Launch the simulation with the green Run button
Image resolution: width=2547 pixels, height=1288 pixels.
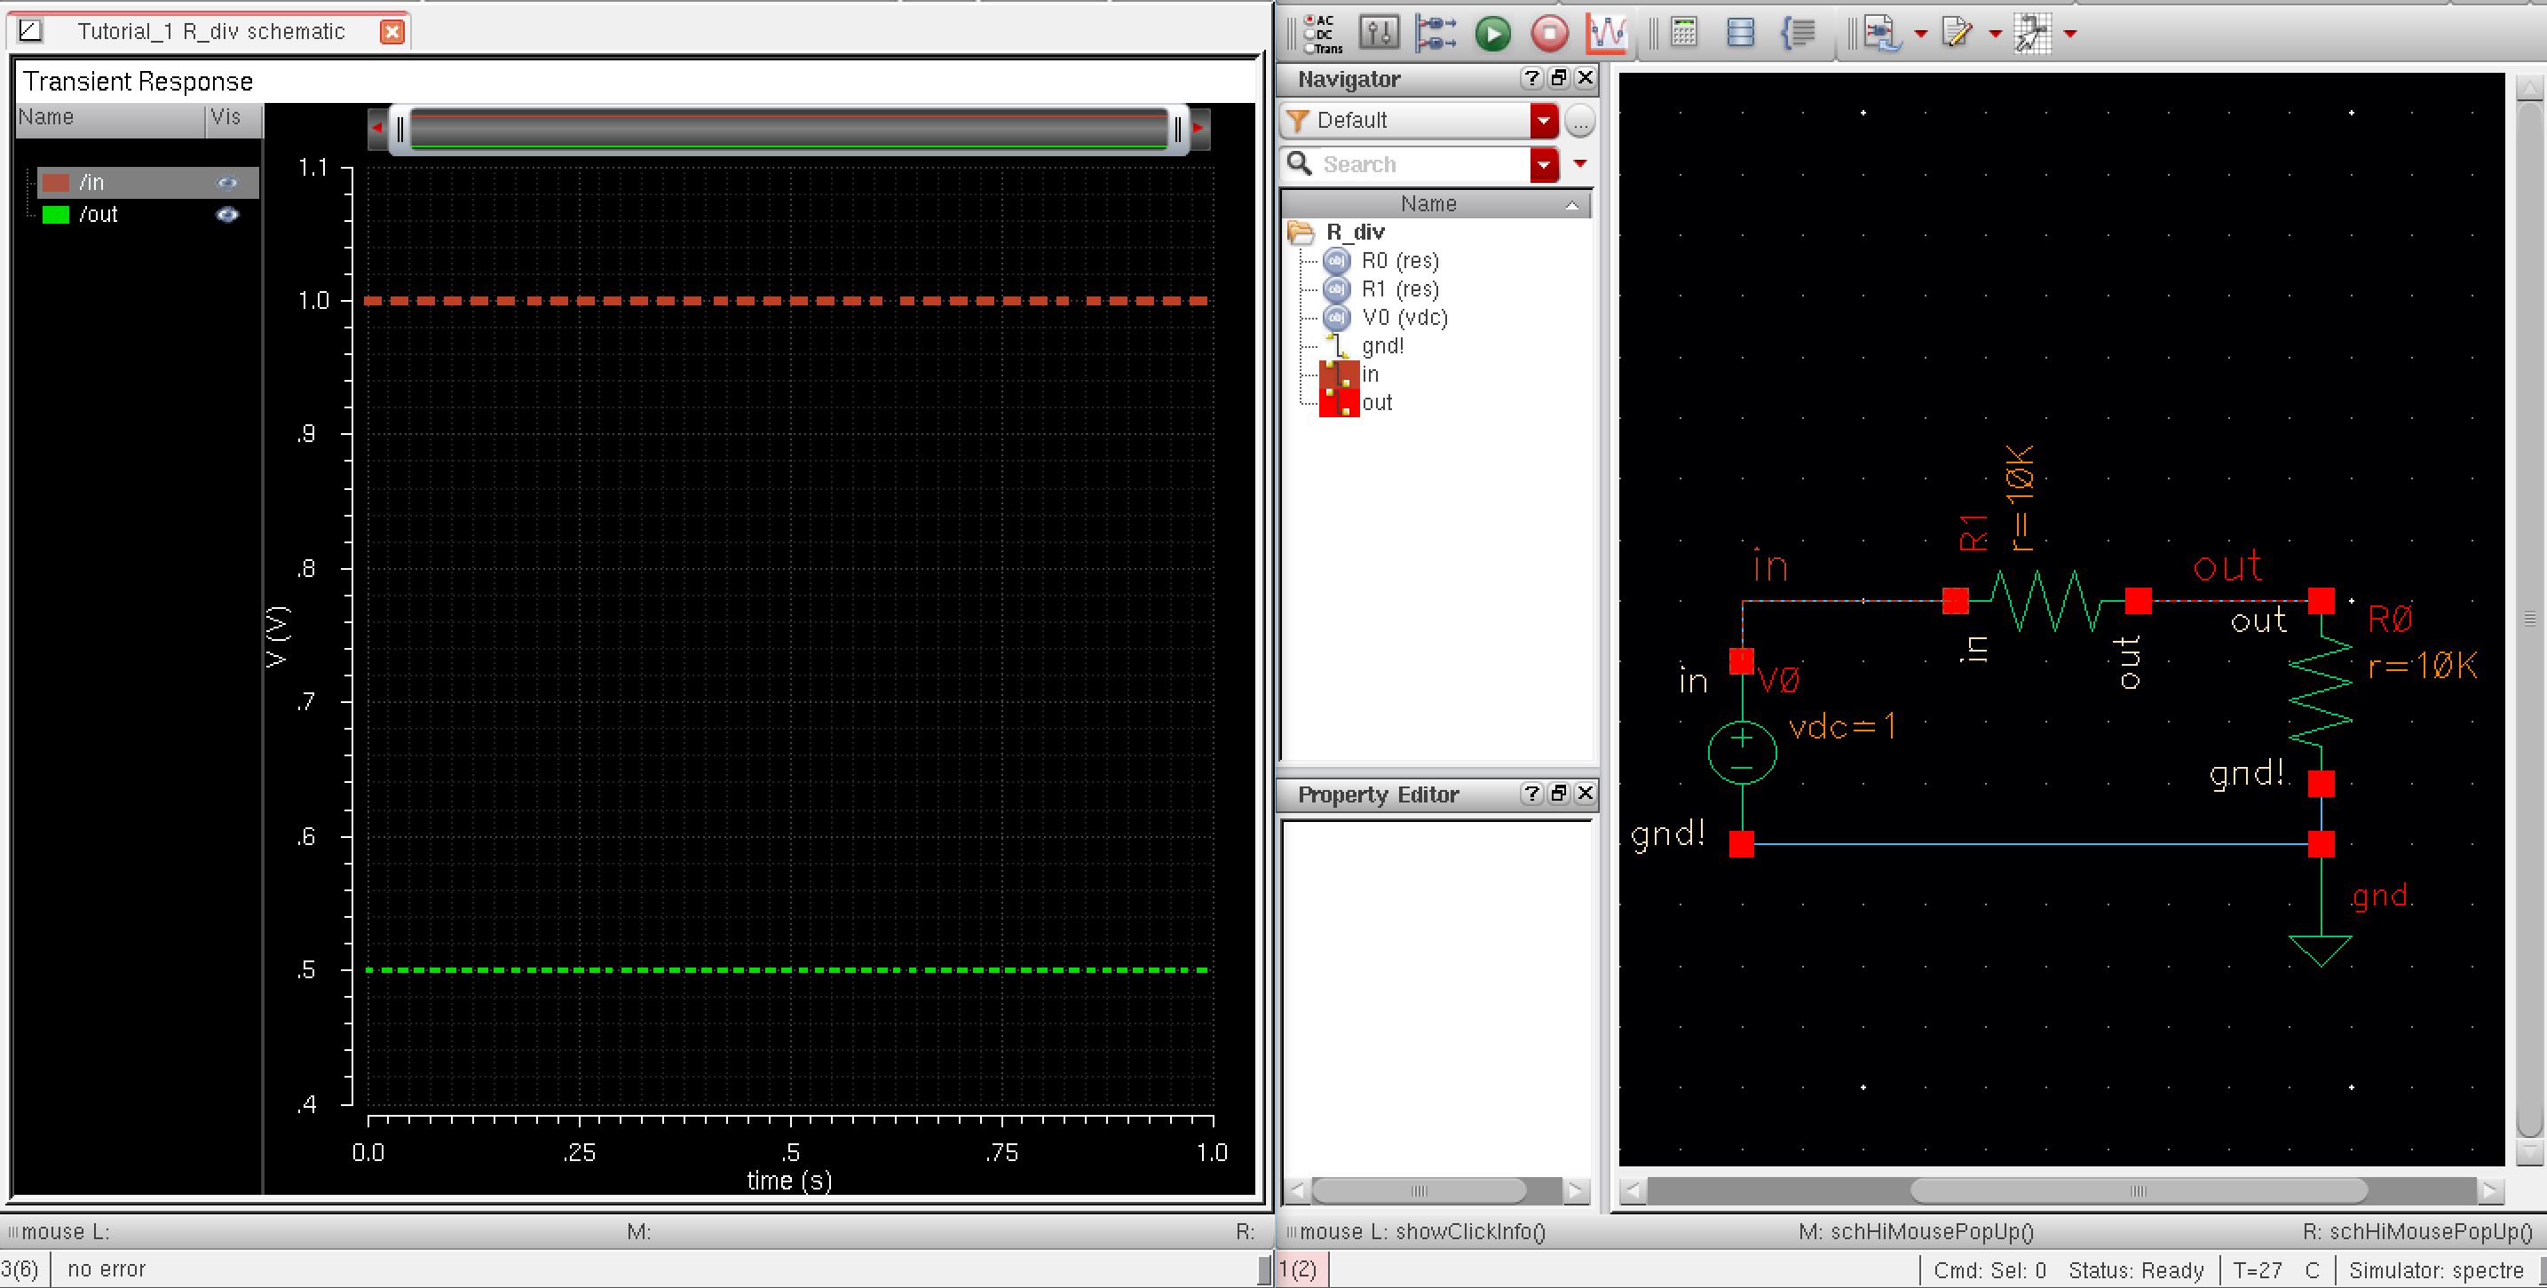pos(1493,33)
